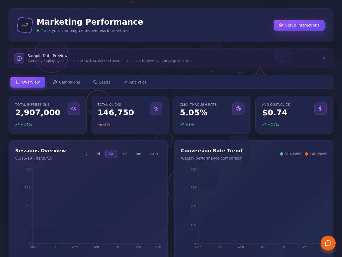The width and height of the screenshot is (342, 257).
Task: Switch to the Overview tab
Action: tap(28, 82)
